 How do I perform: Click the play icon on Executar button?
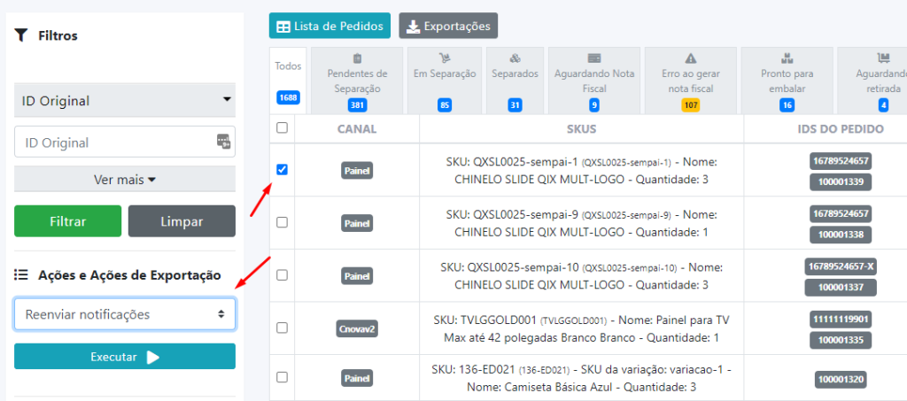click(152, 357)
